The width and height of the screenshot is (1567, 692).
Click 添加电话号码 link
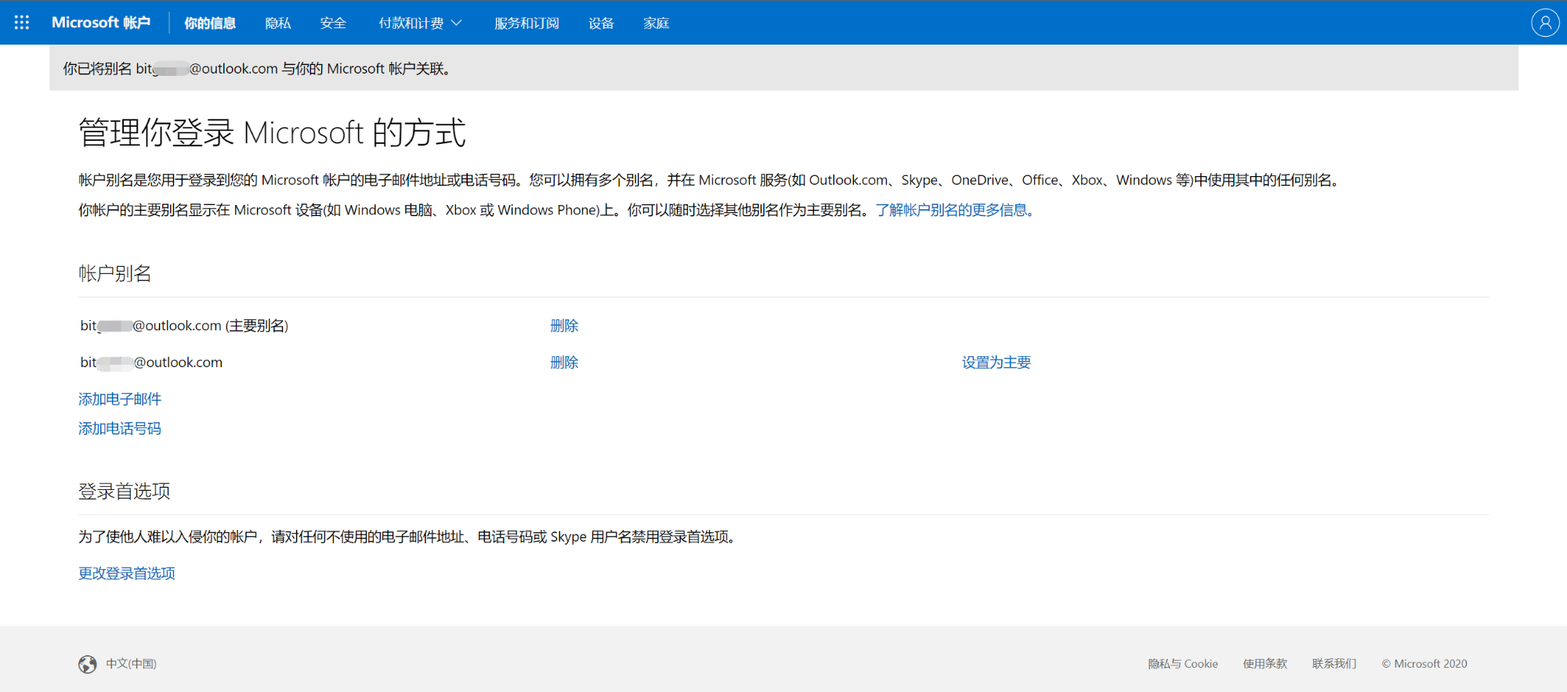point(120,428)
